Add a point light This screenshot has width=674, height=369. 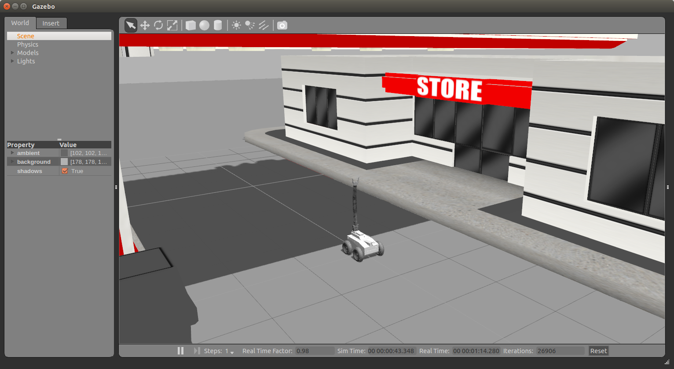(x=236, y=26)
